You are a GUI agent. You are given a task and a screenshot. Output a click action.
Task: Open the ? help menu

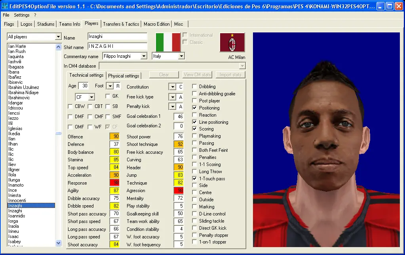[35, 15]
